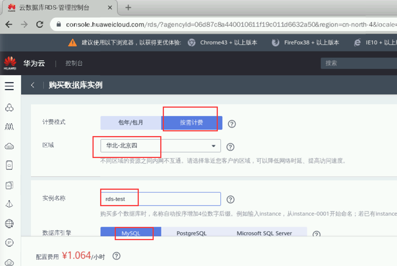This screenshot has width=397, height=266.
Task: Click the help icon next to 计费模式
Action: click(232, 124)
